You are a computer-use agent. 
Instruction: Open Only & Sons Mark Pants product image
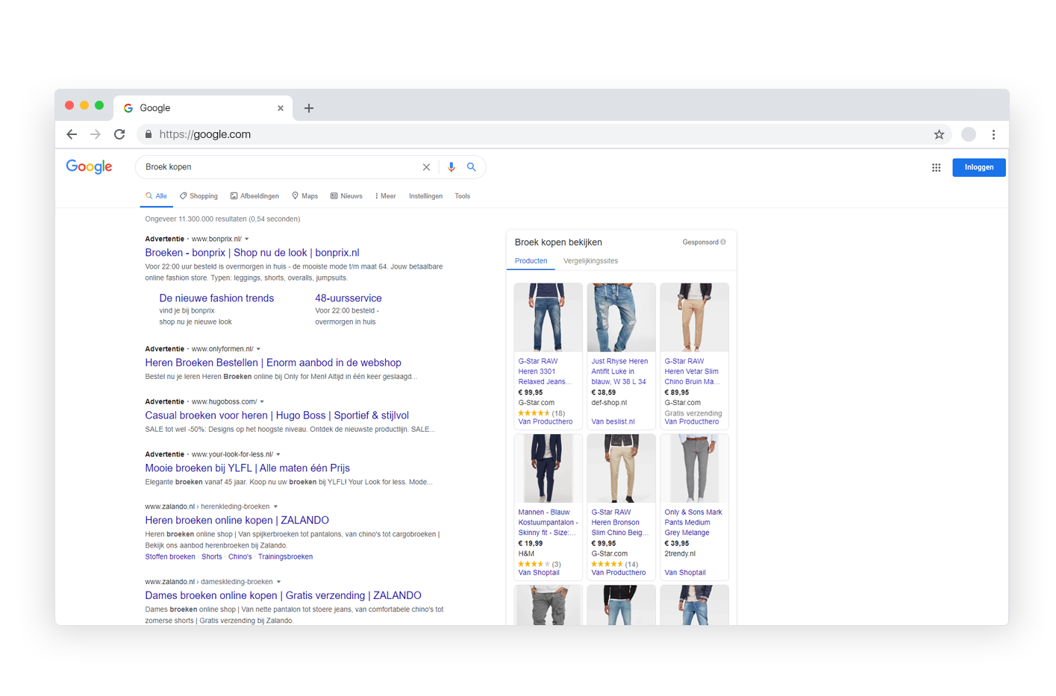694,468
